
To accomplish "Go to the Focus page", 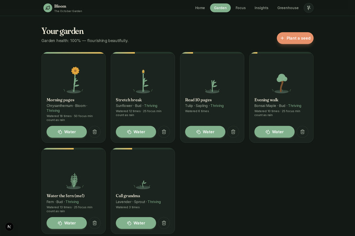I will coord(240,8).
